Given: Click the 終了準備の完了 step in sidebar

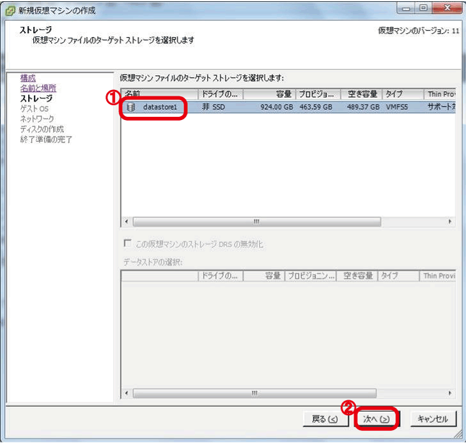Looking at the screenshot, I should pyautogui.click(x=46, y=139).
